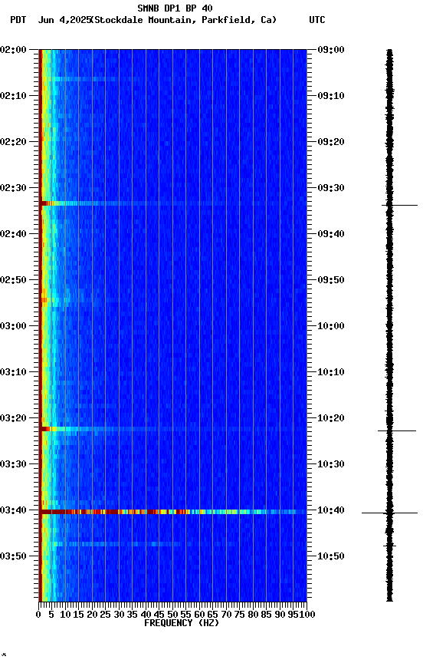Screen dimensions: 423x663
Task: Click the 75 Hz frequency axis label
Action: click(x=239, y=615)
